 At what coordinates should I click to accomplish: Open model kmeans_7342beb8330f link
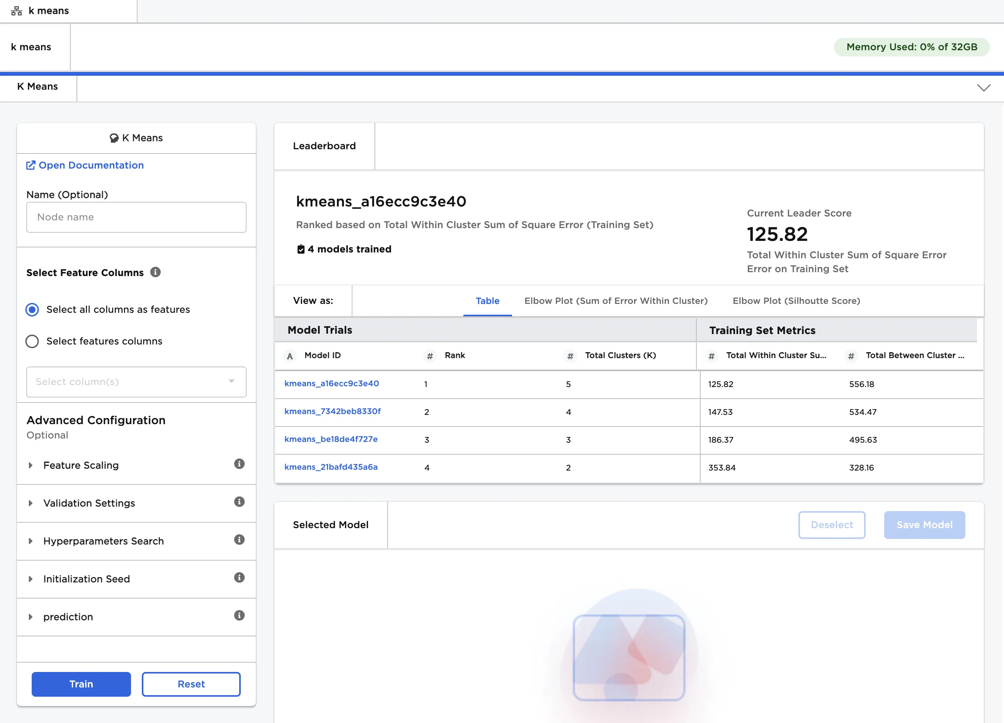332,411
